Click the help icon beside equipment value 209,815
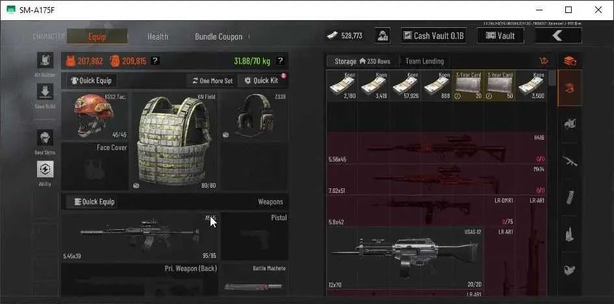The width and height of the screenshot is (614, 304). click(155, 60)
